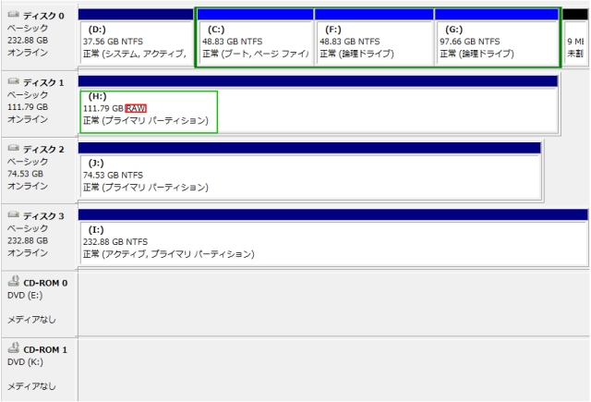Screen dimensions: 591x402
Task: Click the ディスク 0 label
Action: [43, 16]
